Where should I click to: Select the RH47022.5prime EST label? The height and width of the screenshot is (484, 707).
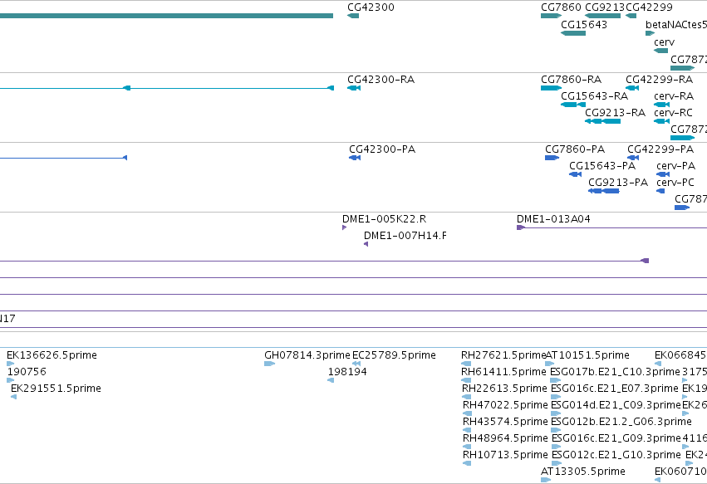505,405
